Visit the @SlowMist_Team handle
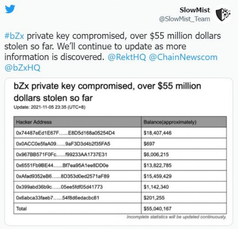Image resolution: width=238 pixels, height=229 pixels. click(184, 19)
